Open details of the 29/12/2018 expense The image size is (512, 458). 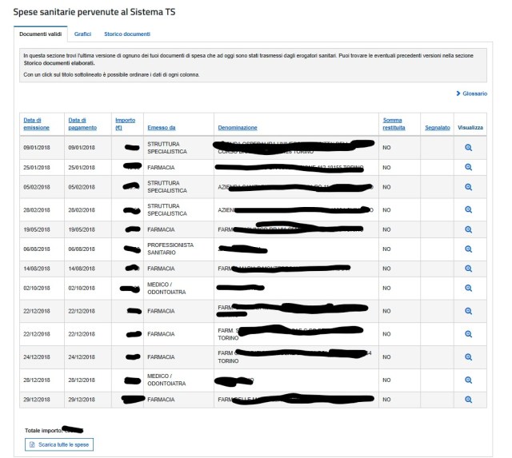pyautogui.click(x=469, y=399)
